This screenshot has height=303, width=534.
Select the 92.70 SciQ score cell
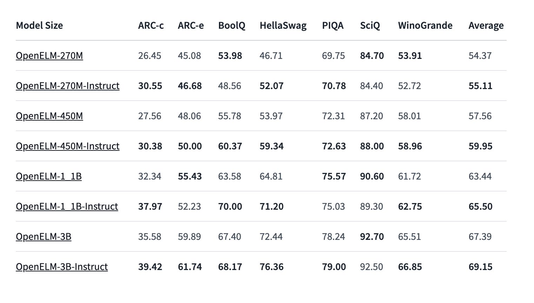[x=372, y=237]
